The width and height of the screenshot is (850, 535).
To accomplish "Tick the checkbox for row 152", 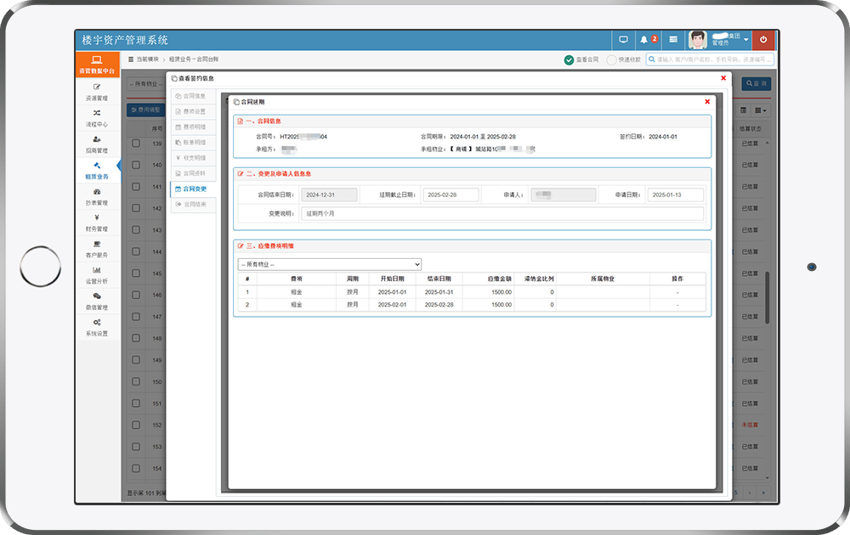I will pos(136,425).
